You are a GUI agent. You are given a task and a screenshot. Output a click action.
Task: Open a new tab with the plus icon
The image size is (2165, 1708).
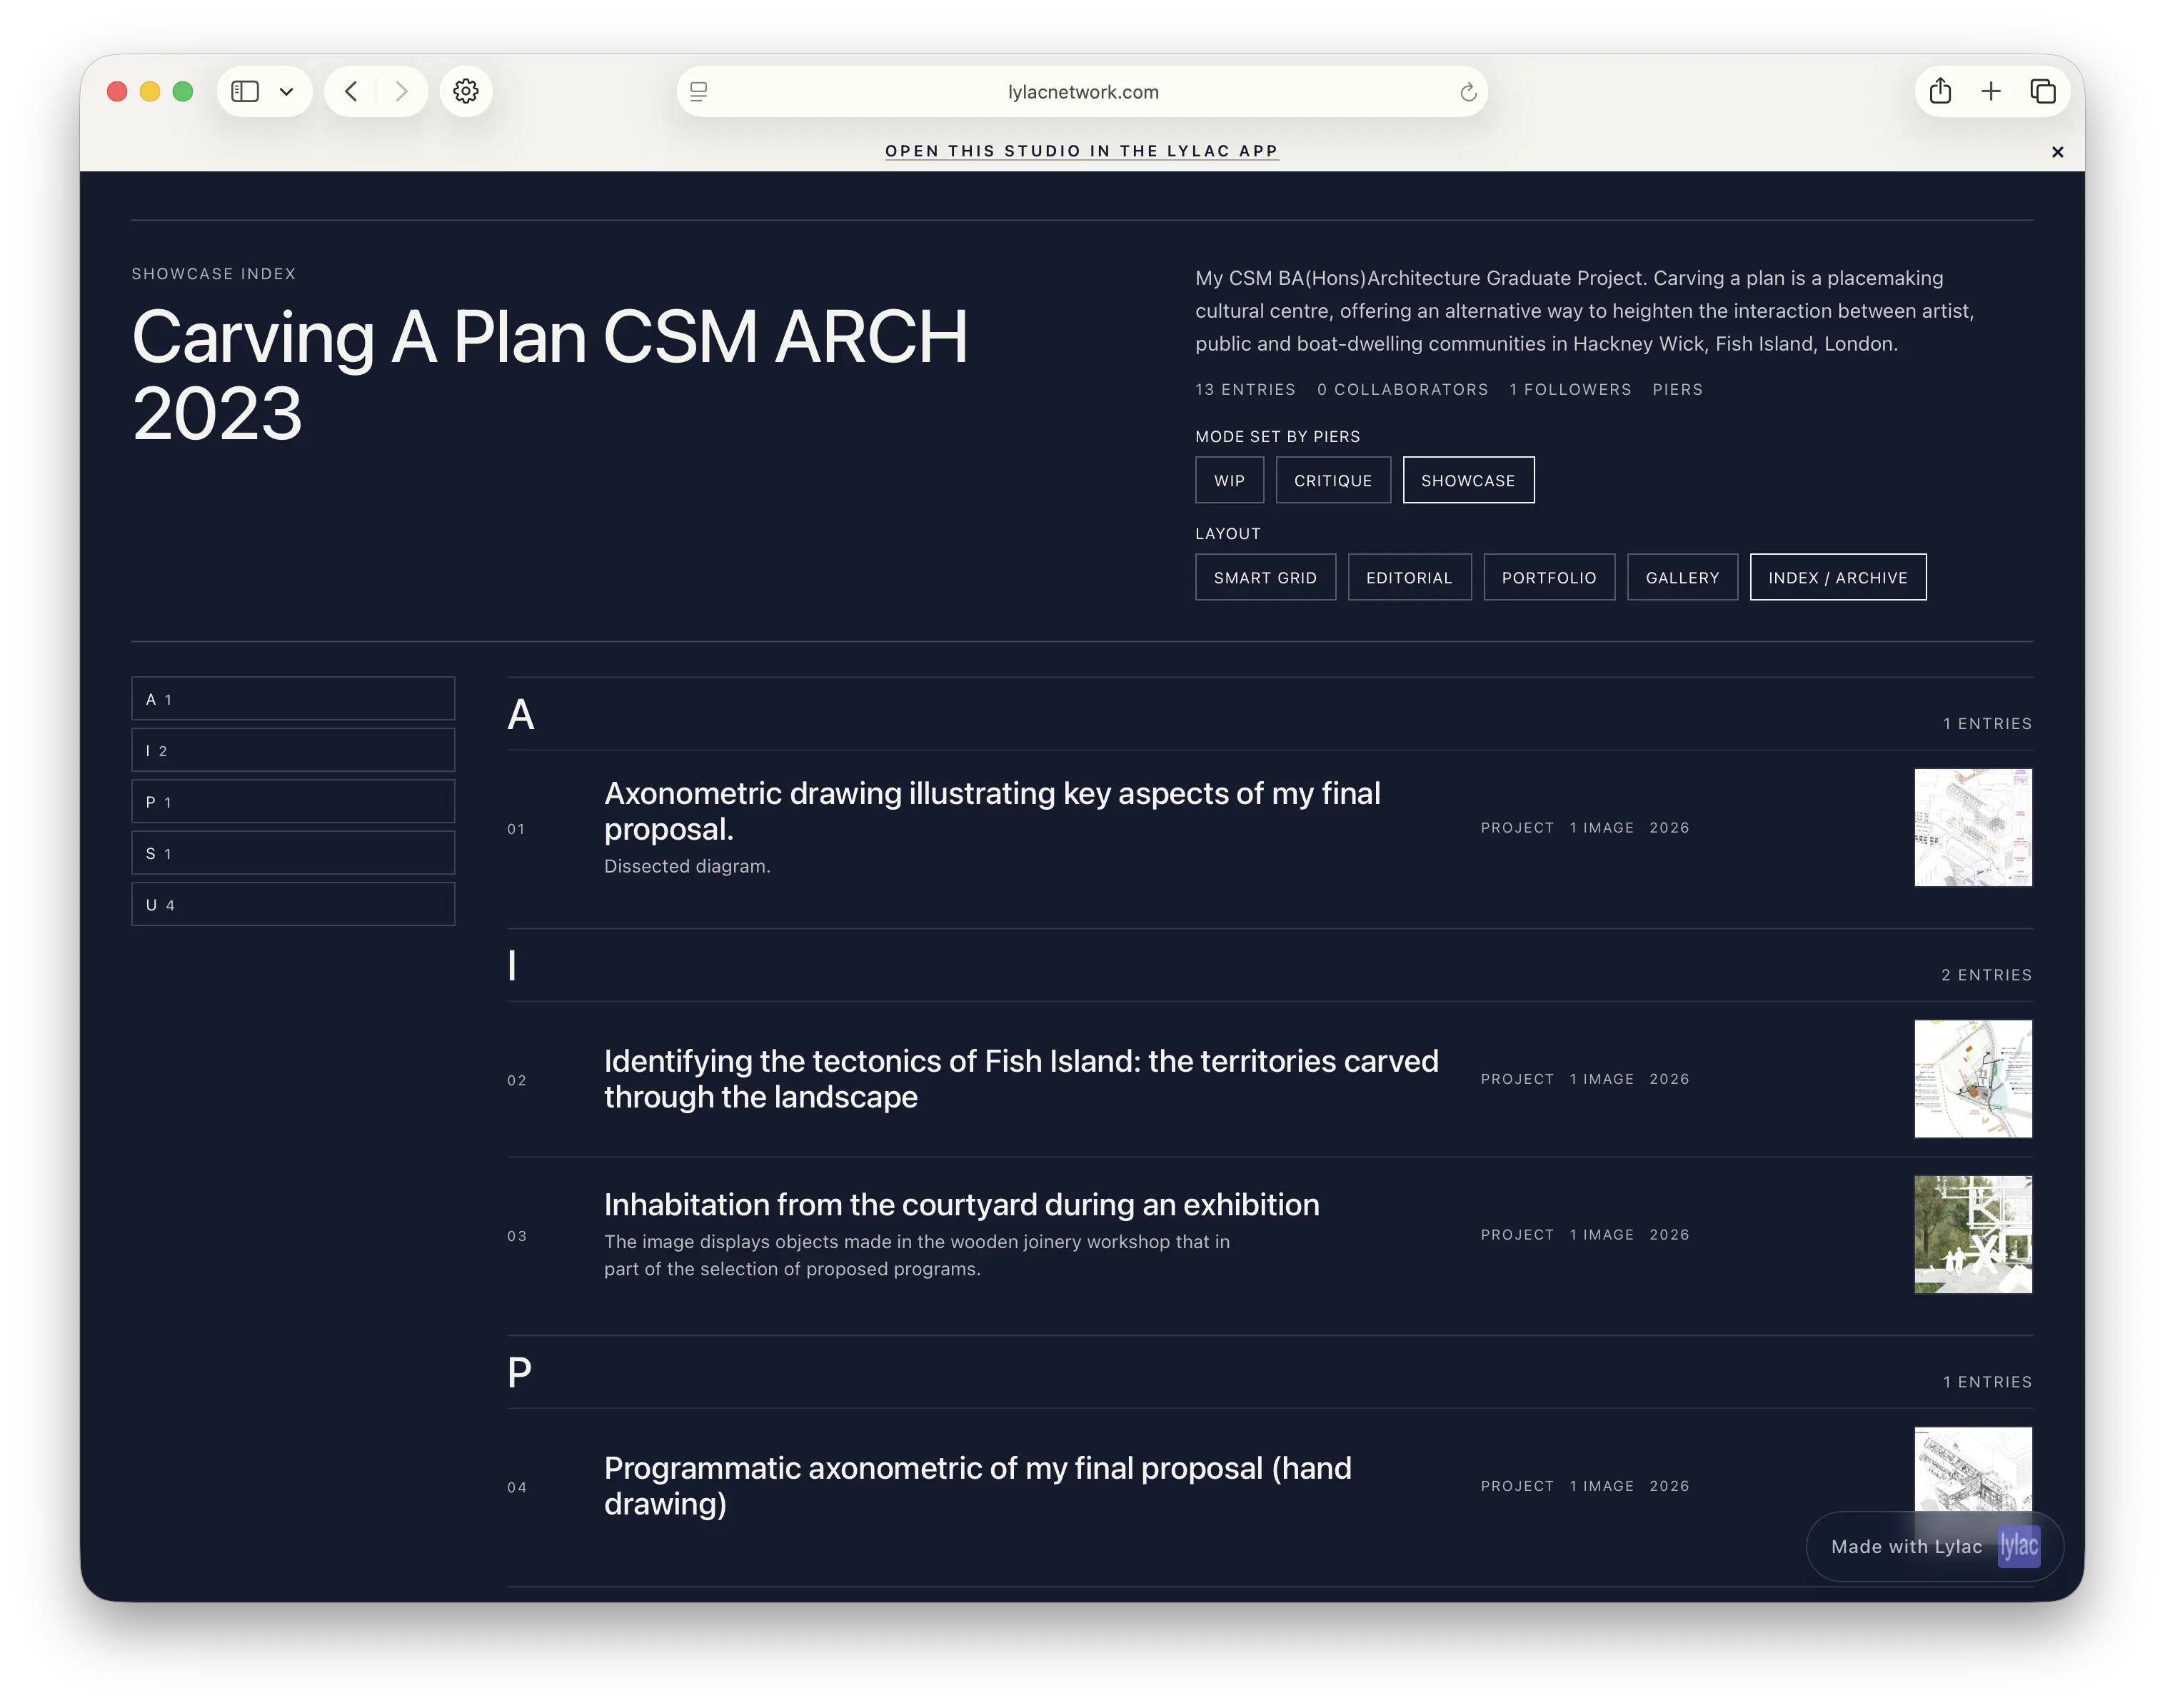coord(1991,91)
